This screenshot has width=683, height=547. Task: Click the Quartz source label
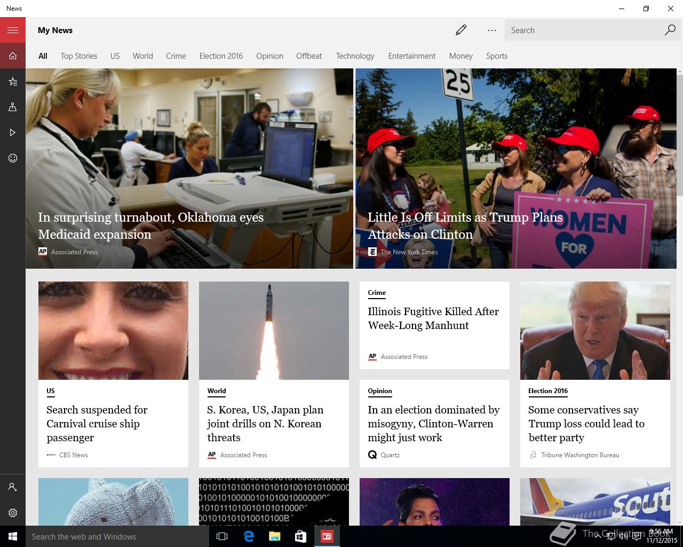pyautogui.click(x=390, y=455)
